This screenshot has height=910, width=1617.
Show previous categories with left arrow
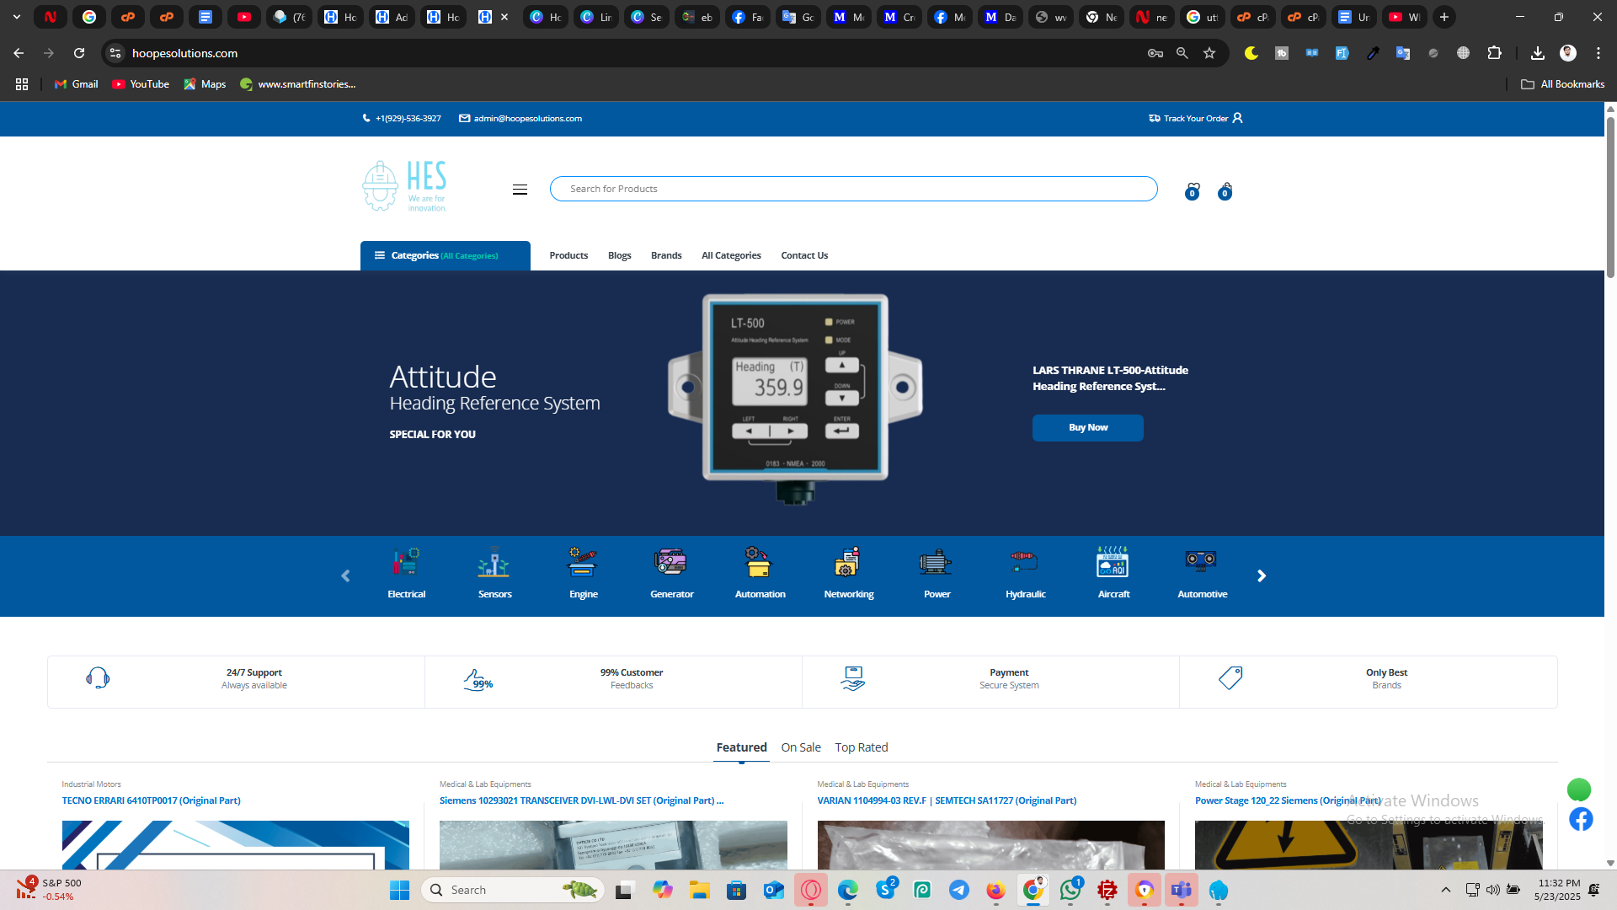click(345, 575)
